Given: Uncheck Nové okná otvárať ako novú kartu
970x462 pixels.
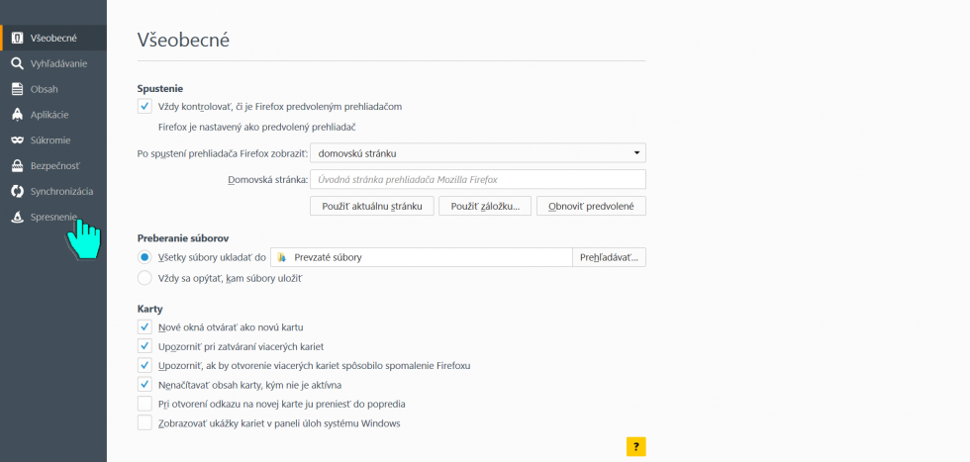Looking at the screenshot, I should [145, 326].
